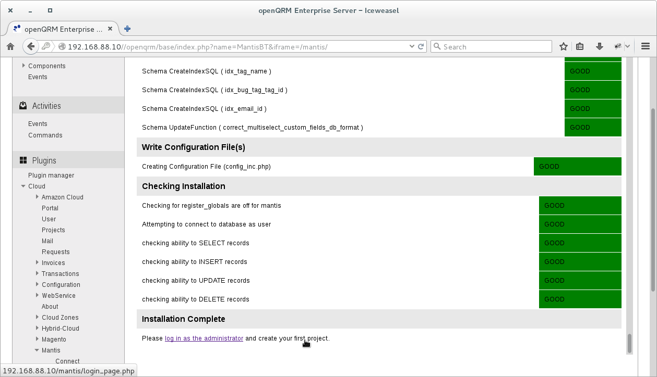
Task: Click status bar URL mantis/login_page.php
Action: pos(69,371)
